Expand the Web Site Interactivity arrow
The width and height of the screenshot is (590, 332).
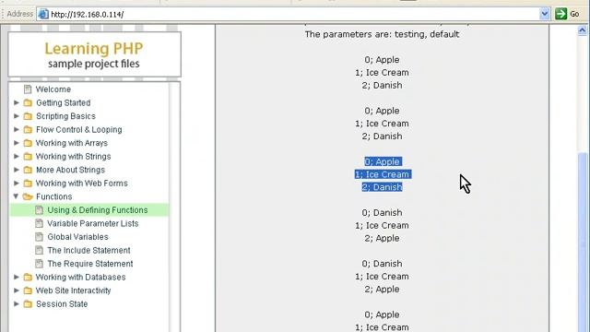click(17, 290)
